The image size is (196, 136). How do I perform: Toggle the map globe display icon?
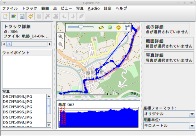point(110,27)
